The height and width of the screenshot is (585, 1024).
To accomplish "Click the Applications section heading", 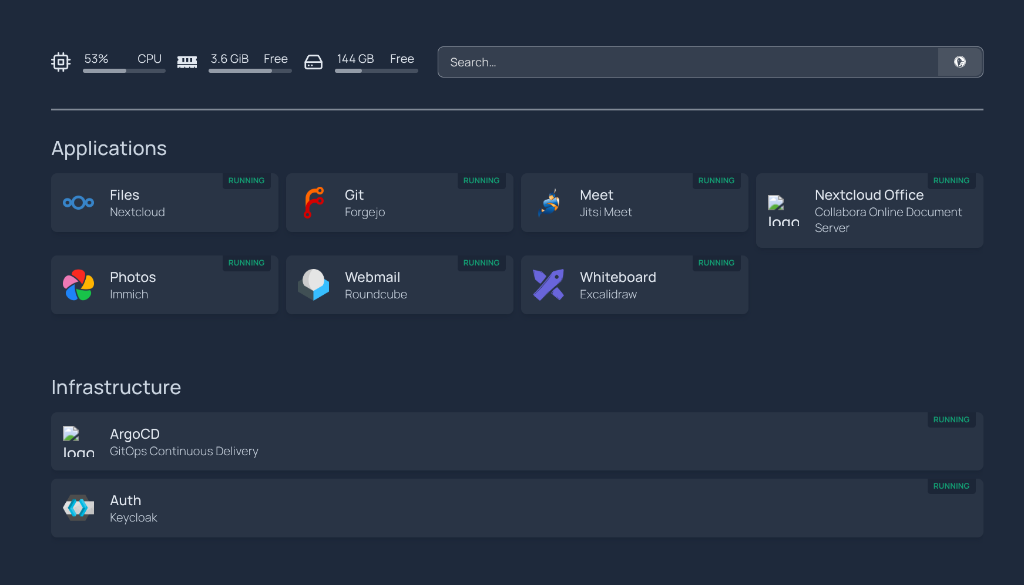I will coord(109,149).
